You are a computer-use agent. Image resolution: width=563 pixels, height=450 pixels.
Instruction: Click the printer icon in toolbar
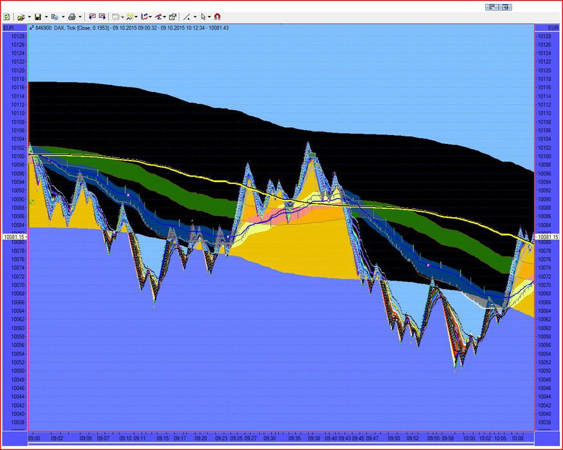click(72, 17)
